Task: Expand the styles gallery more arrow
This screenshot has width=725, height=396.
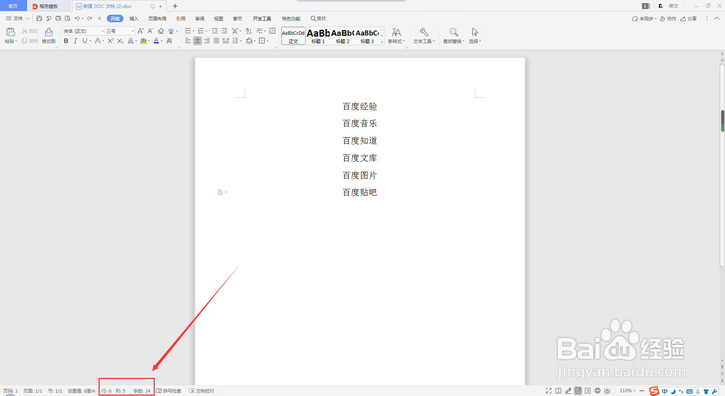Action: pos(382,43)
